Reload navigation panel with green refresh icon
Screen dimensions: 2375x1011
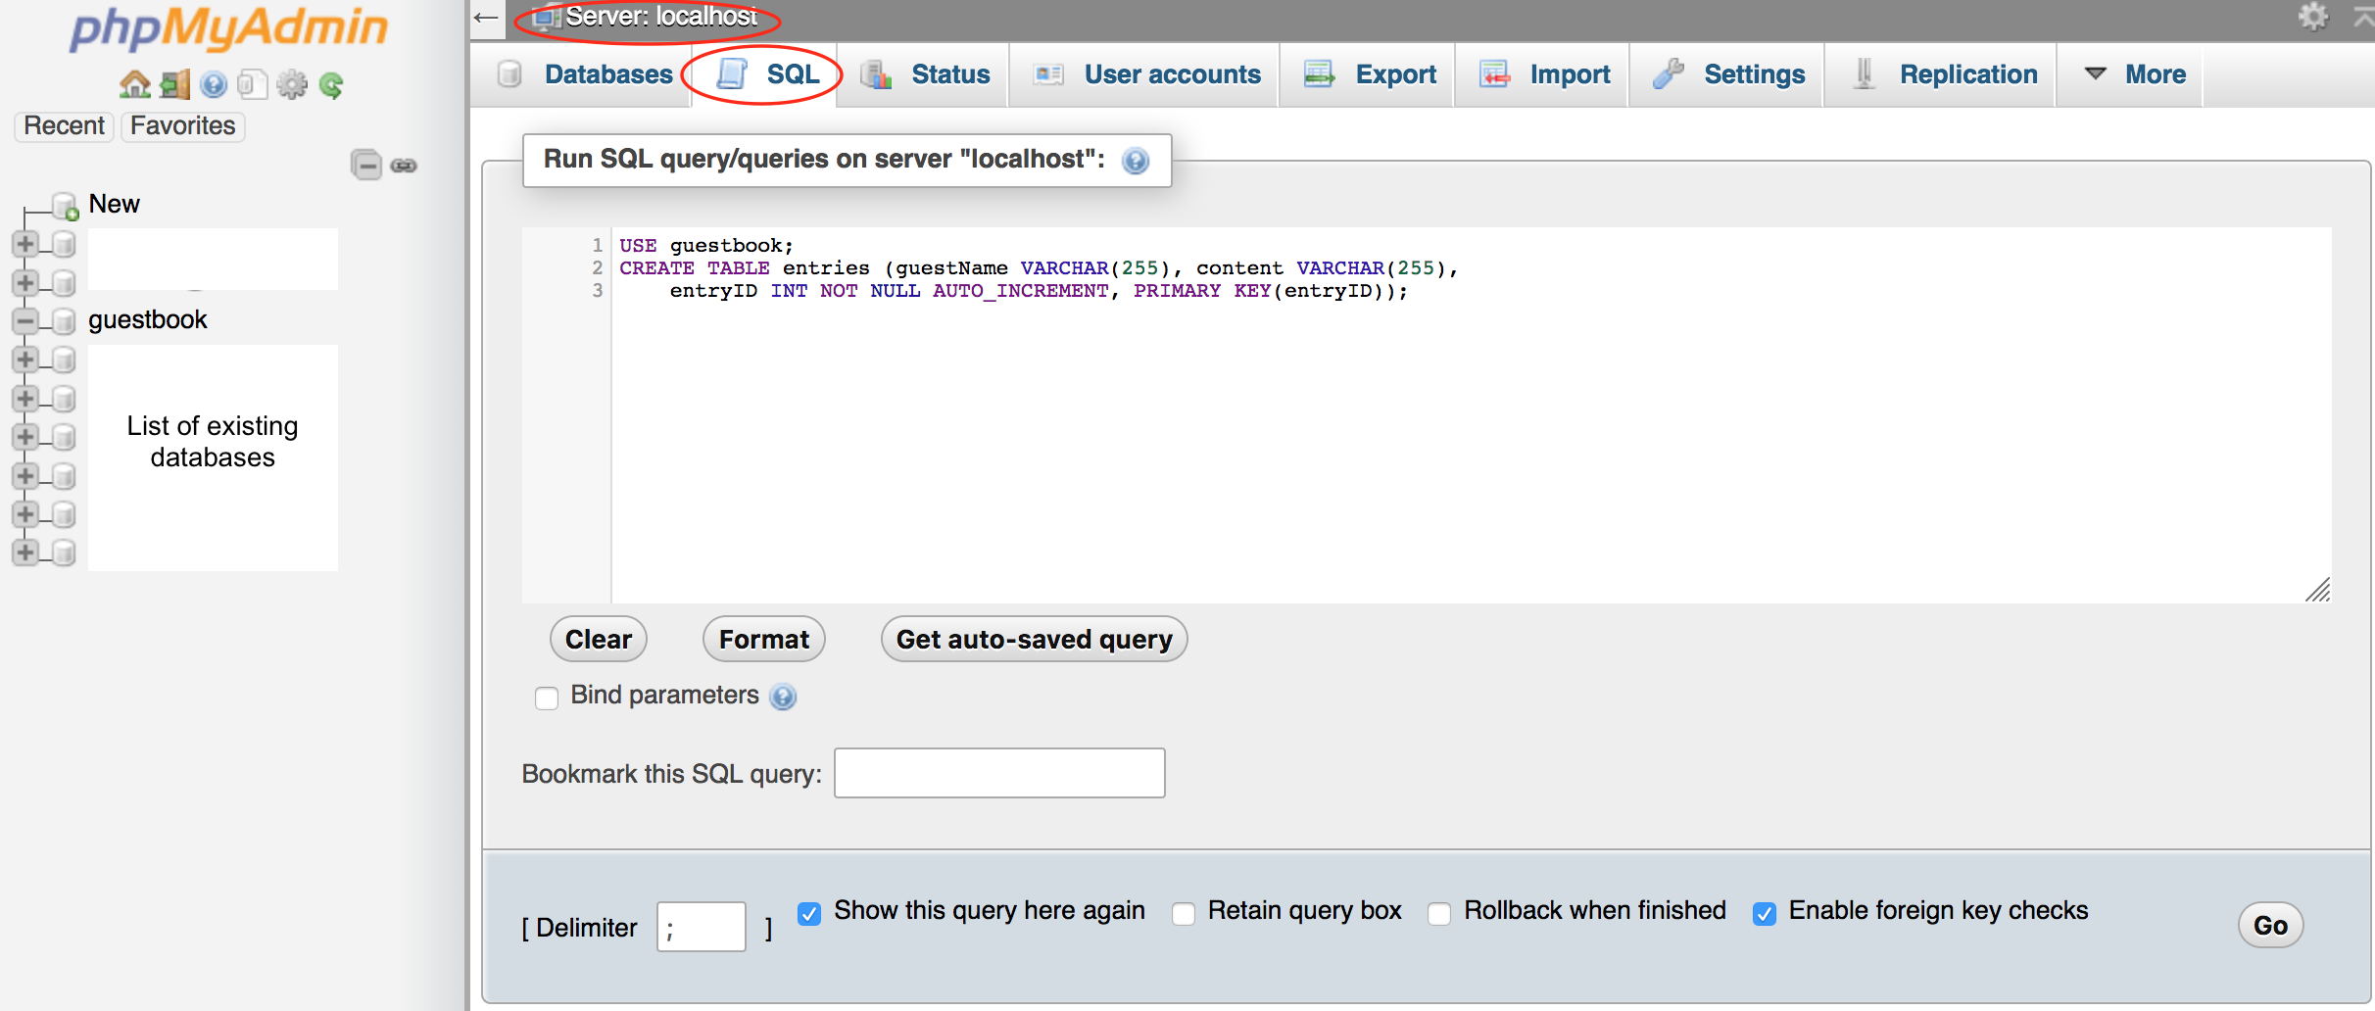pyautogui.click(x=332, y=84)
